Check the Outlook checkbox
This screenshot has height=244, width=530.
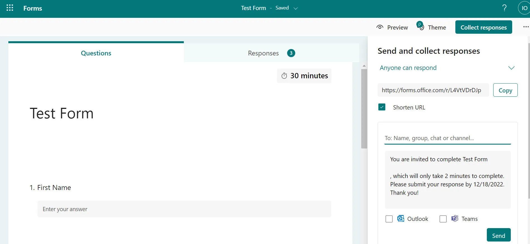click(x=389, y=219)
